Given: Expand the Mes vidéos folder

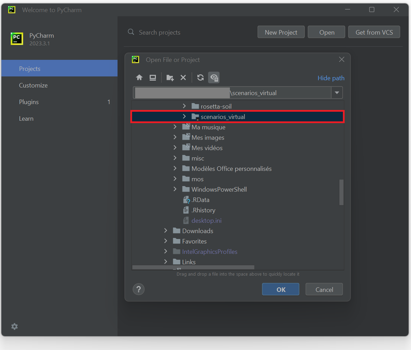Looking at the screenshot, I should pyautogui.click(x=175, y=148).
